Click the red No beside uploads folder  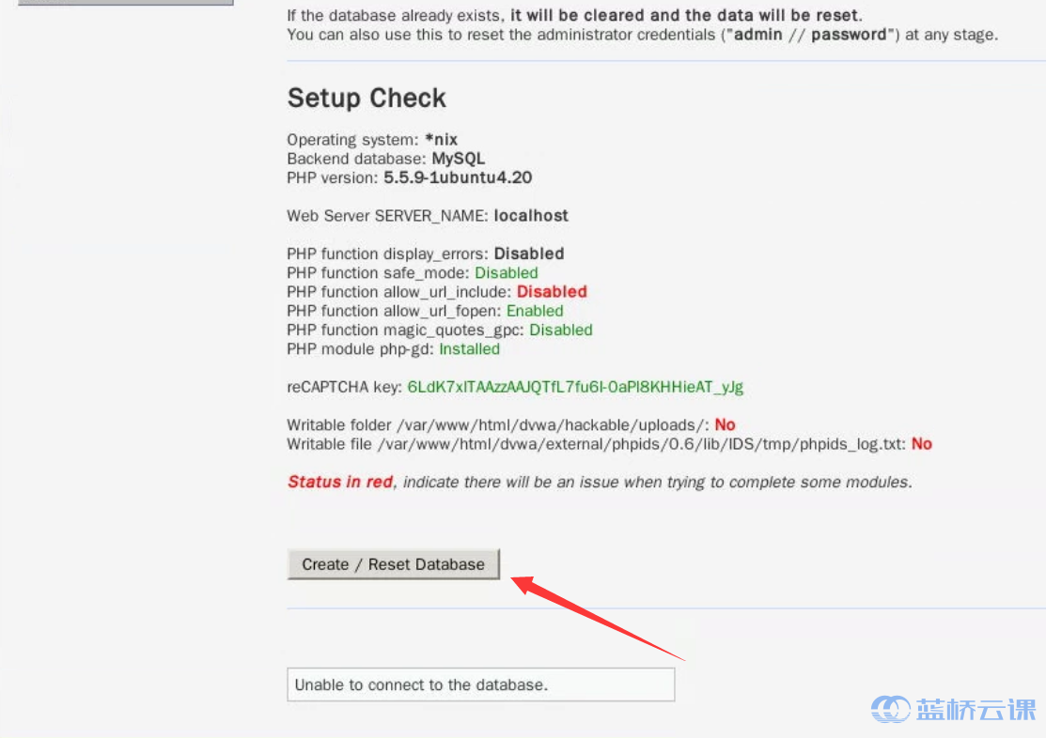coord(725,425)
